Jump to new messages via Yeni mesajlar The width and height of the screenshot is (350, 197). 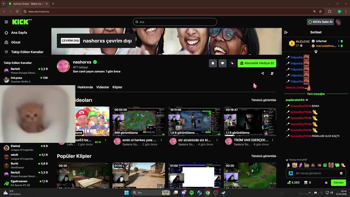pyautogui.click(x=316, y=94)
